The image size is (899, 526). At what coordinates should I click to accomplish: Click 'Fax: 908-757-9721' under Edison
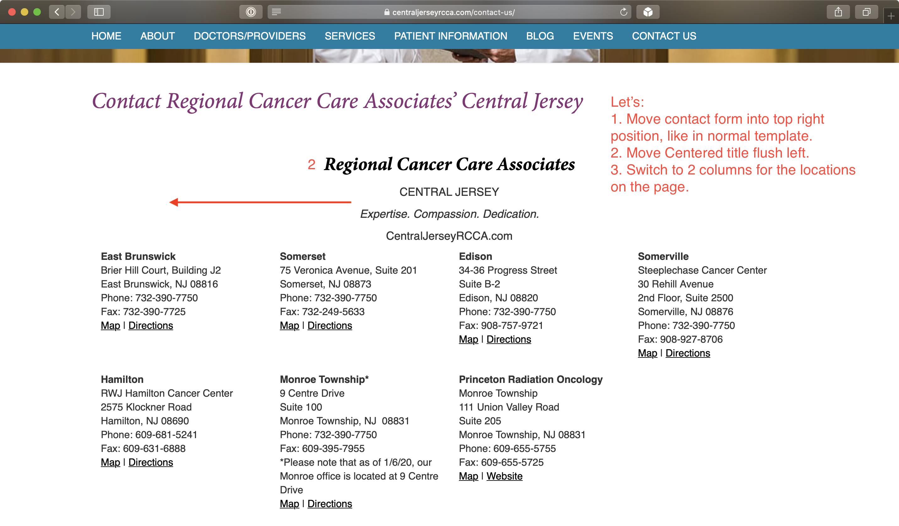tap(501, 325)
